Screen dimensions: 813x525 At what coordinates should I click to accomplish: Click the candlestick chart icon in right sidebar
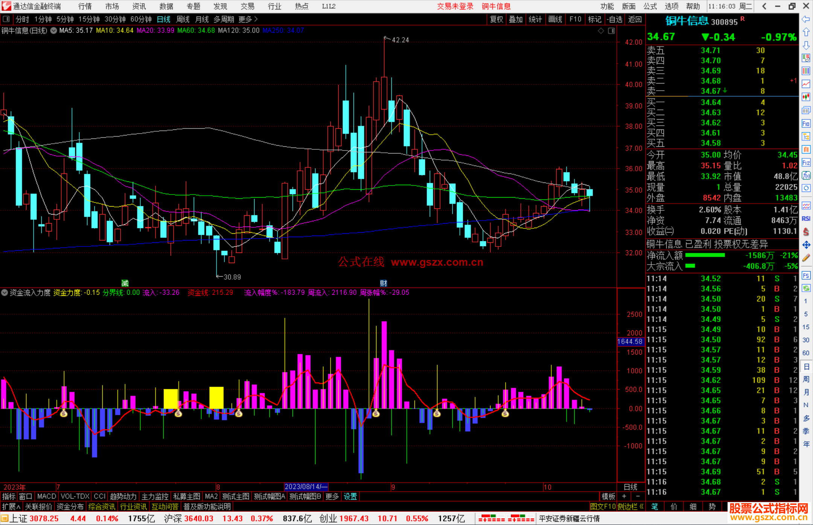click(806, 97)
